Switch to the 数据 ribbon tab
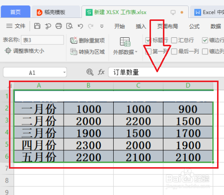Viewport: 224px width, 195px height. 216,26
